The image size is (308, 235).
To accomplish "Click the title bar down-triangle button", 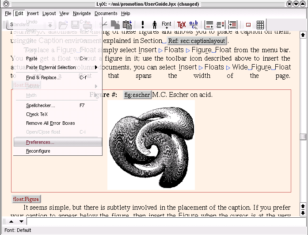I will click(296, 4).
